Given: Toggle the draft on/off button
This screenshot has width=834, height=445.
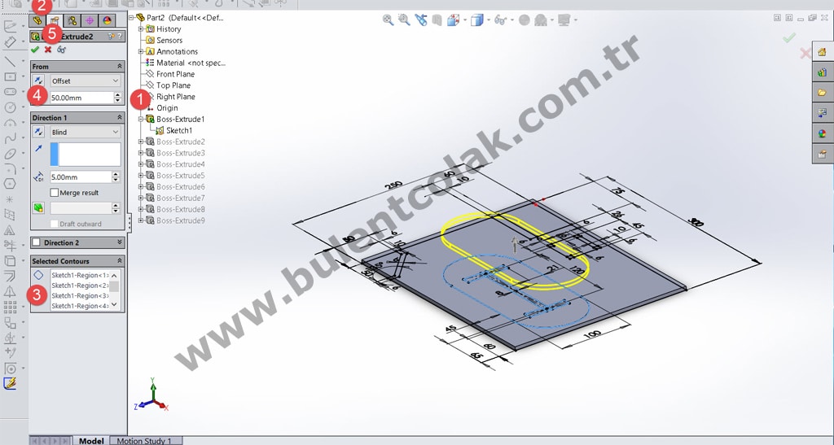Looking at the screenshot, I should pos(38,207).
